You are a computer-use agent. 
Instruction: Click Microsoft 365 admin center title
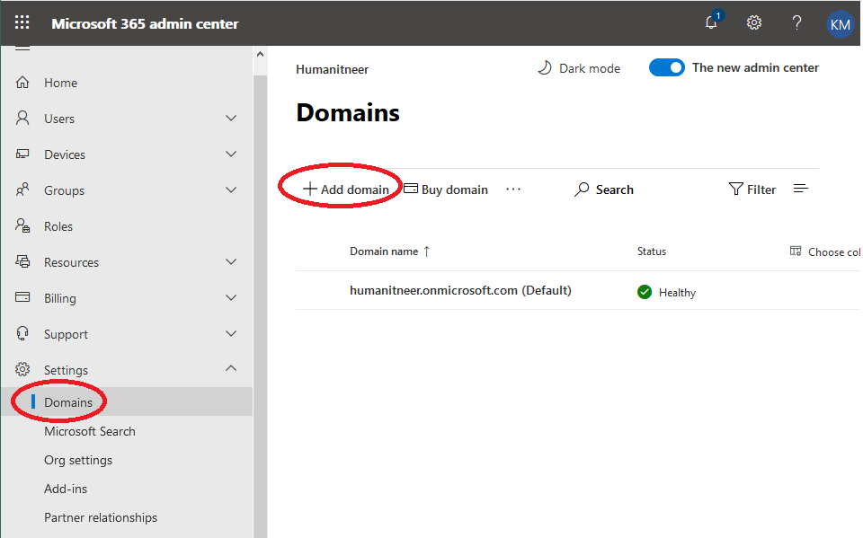(x=146, y=23)
